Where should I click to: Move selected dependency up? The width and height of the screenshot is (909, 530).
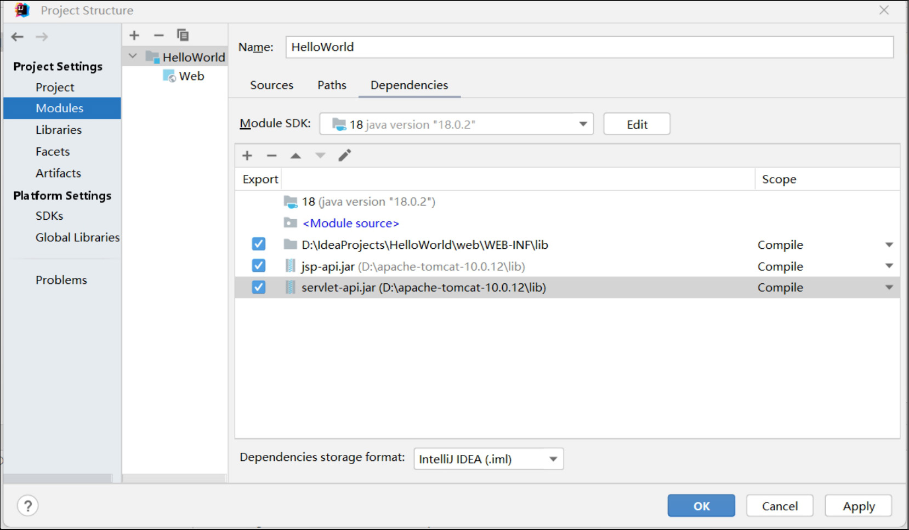(296, 156)
